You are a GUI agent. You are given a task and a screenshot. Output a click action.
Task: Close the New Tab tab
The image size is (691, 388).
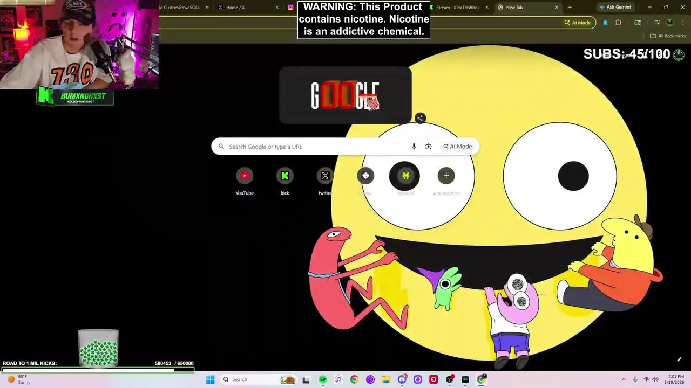pos(557,8)
